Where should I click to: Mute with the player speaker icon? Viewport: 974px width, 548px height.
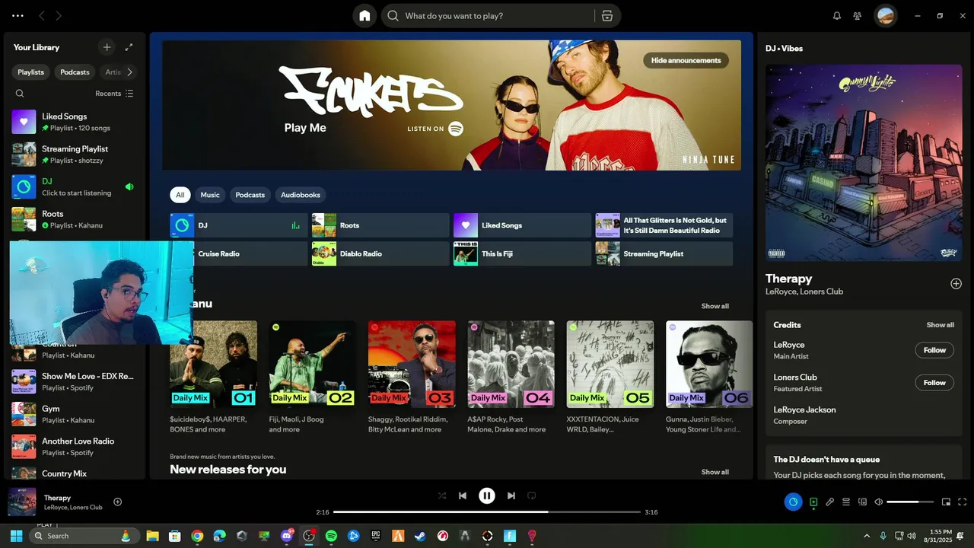click(x=878, y=502)
